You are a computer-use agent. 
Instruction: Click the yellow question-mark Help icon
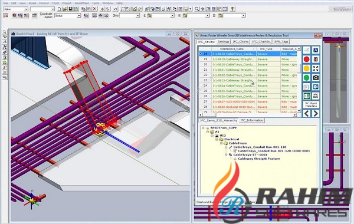coord(232,9)
